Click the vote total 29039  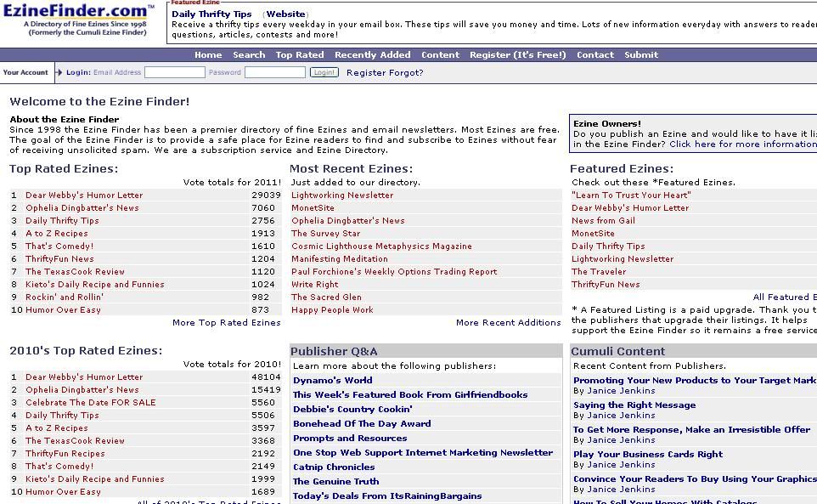click(x=267, y=195)
